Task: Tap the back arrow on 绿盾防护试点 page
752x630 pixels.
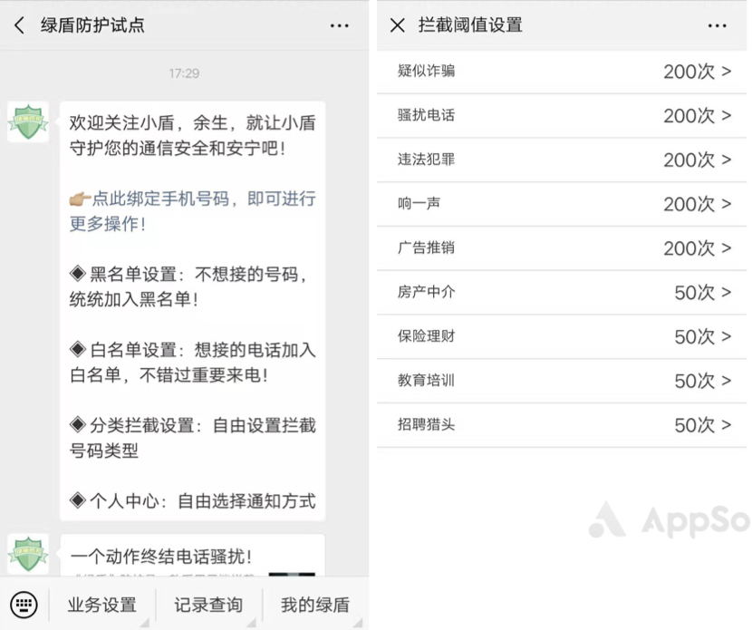Action: (20, 26)
